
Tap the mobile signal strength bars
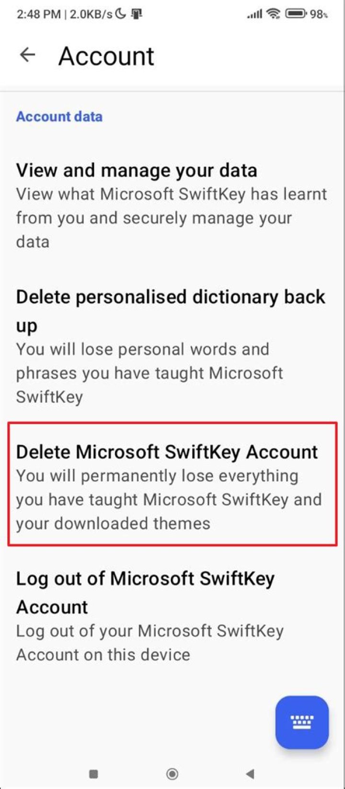click(x=255, y=14)
